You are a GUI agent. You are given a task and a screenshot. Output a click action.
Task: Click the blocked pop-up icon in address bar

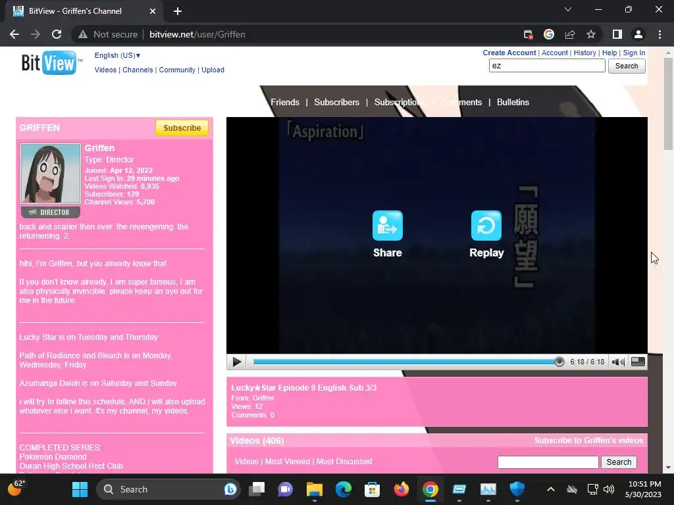point(529,34)
